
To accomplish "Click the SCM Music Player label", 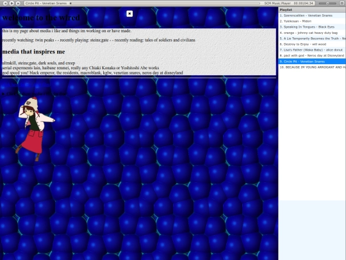I will [277, 3].
